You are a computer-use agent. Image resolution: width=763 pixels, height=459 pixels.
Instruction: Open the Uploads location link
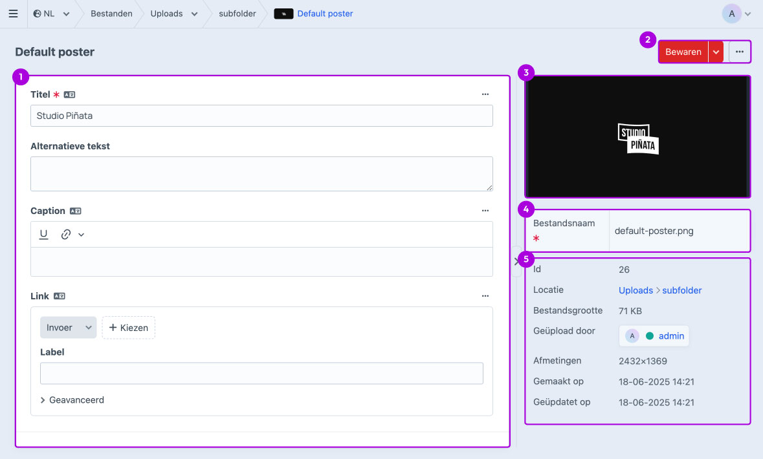coord(636,290)
